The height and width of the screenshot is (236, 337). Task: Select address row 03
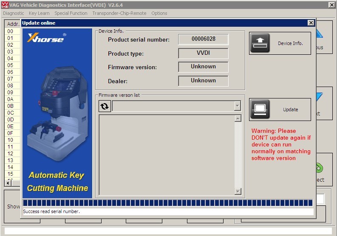pyautogui.click(x=12, y=52)
